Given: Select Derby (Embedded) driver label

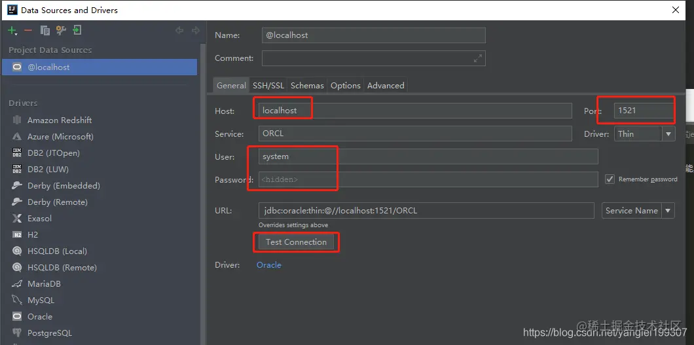Looking at the screenshot, I should point(64,185).
